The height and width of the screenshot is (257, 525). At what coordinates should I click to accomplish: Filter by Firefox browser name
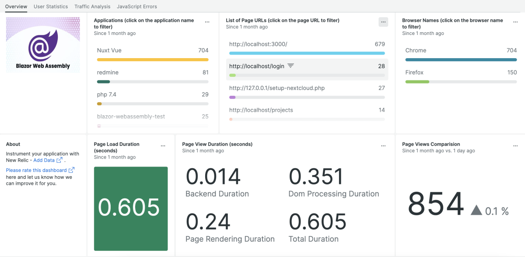(x=414, y=73)
